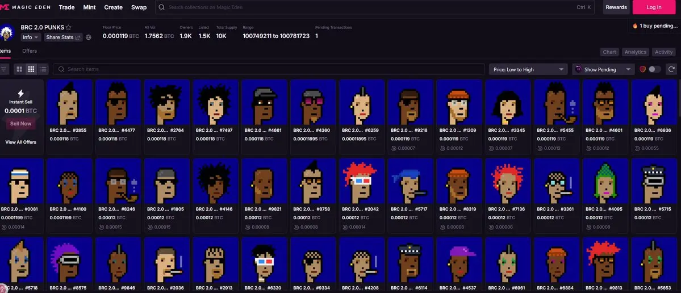Open punk #5455 with pipe
The width and height of the screenshot is (681, 293).
pyautogui.click(x=557, y=102)
